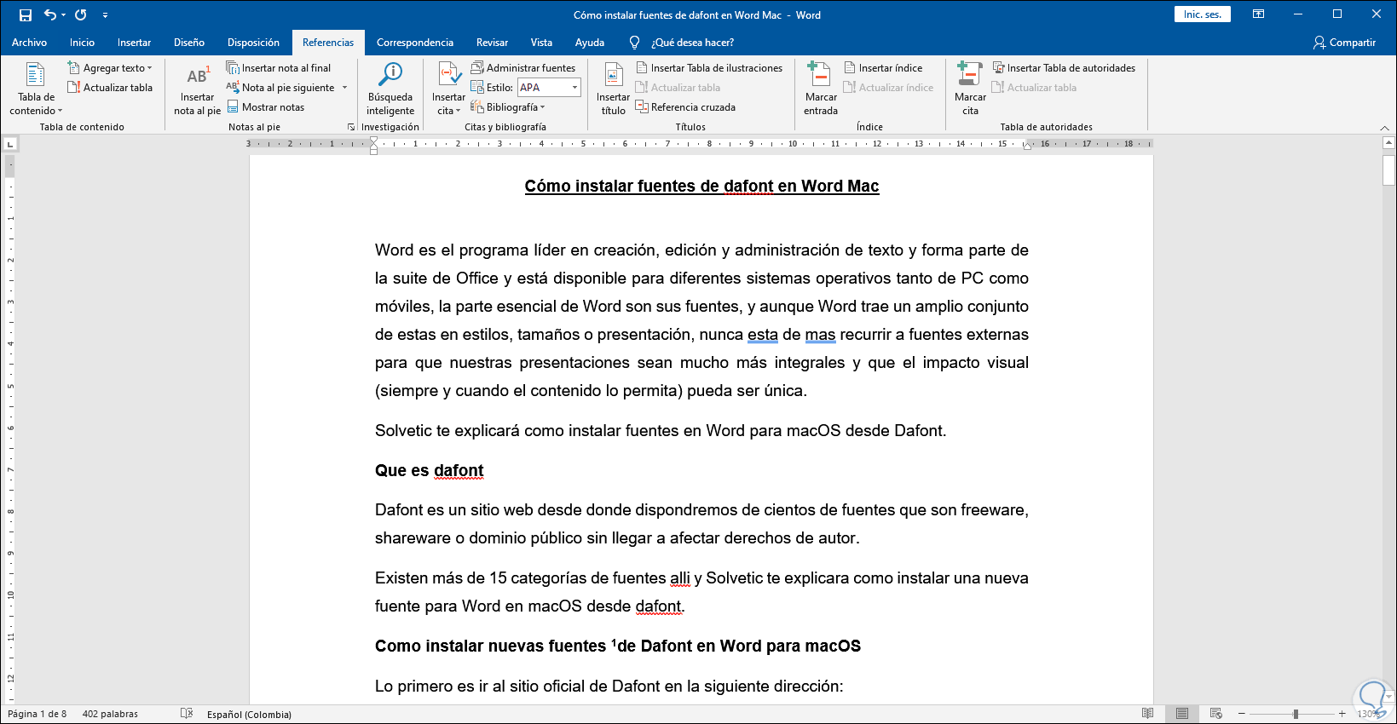This screenshot has width=1397, height=724.
Task: Click Insertar índice
Action: 883,68
